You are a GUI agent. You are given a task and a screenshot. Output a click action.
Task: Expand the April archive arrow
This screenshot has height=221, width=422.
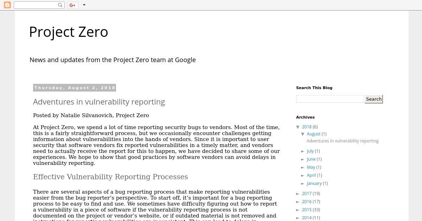[303, 175]
